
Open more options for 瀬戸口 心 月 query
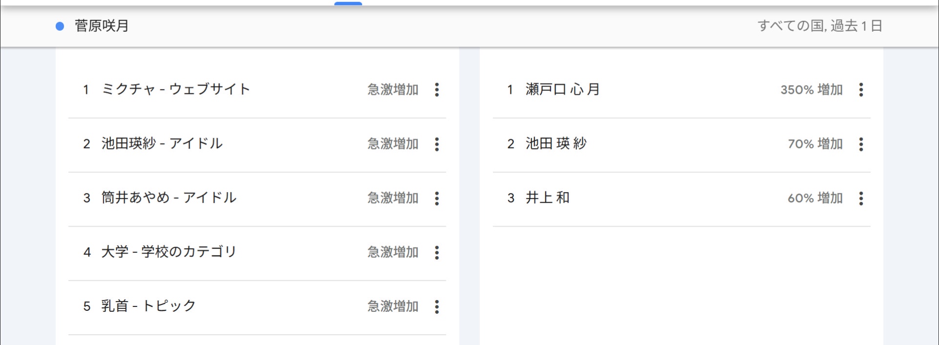(861, 89)
